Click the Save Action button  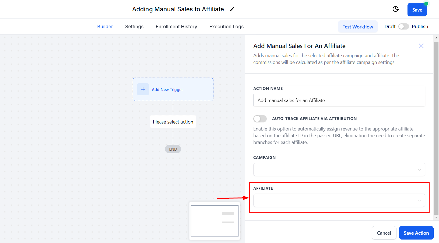[416, 233]
